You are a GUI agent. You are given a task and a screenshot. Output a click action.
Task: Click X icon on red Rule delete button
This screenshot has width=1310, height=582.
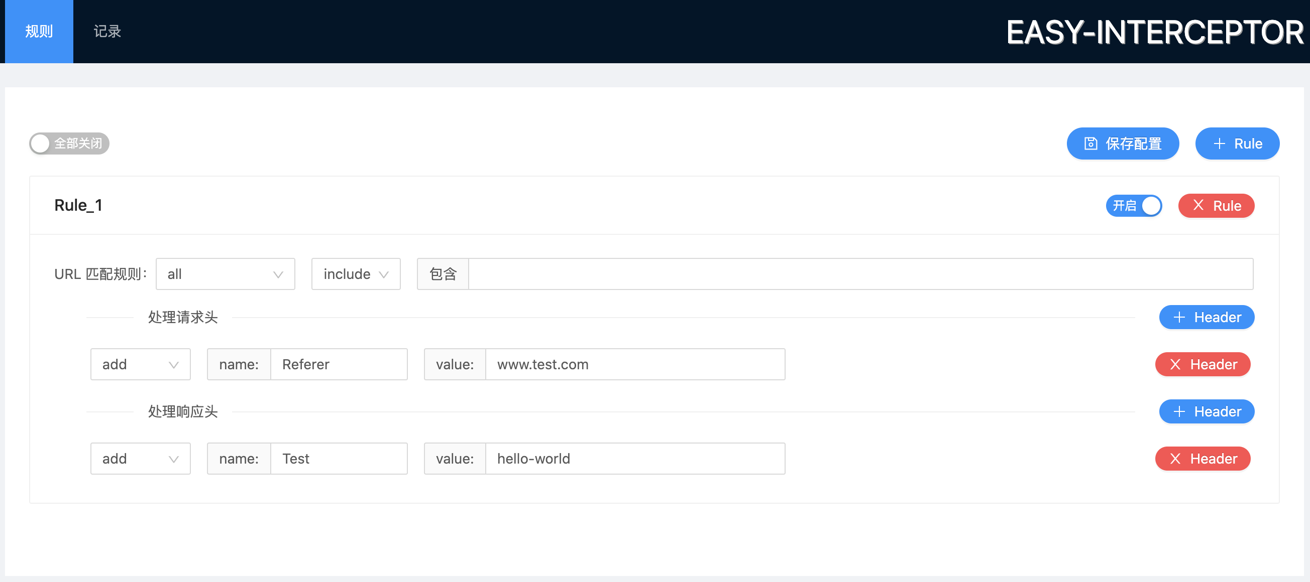pos(1198,205)
